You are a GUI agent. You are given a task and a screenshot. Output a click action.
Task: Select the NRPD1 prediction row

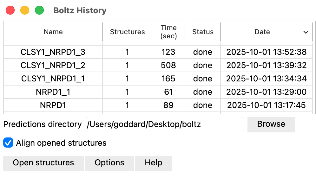point(53,105)
